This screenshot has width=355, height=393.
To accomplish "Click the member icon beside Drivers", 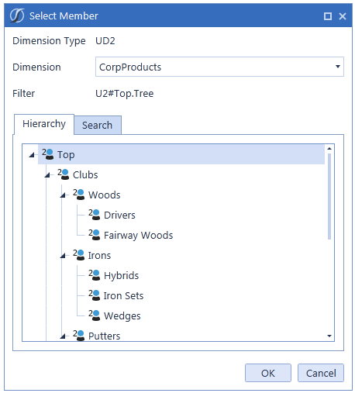I will [95, 215].
